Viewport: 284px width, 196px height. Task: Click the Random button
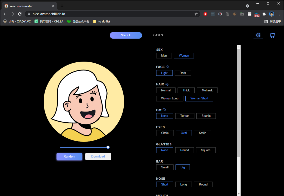tap(69, 156)
